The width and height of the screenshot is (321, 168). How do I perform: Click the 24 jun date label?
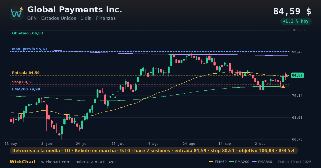coord(82,144)
